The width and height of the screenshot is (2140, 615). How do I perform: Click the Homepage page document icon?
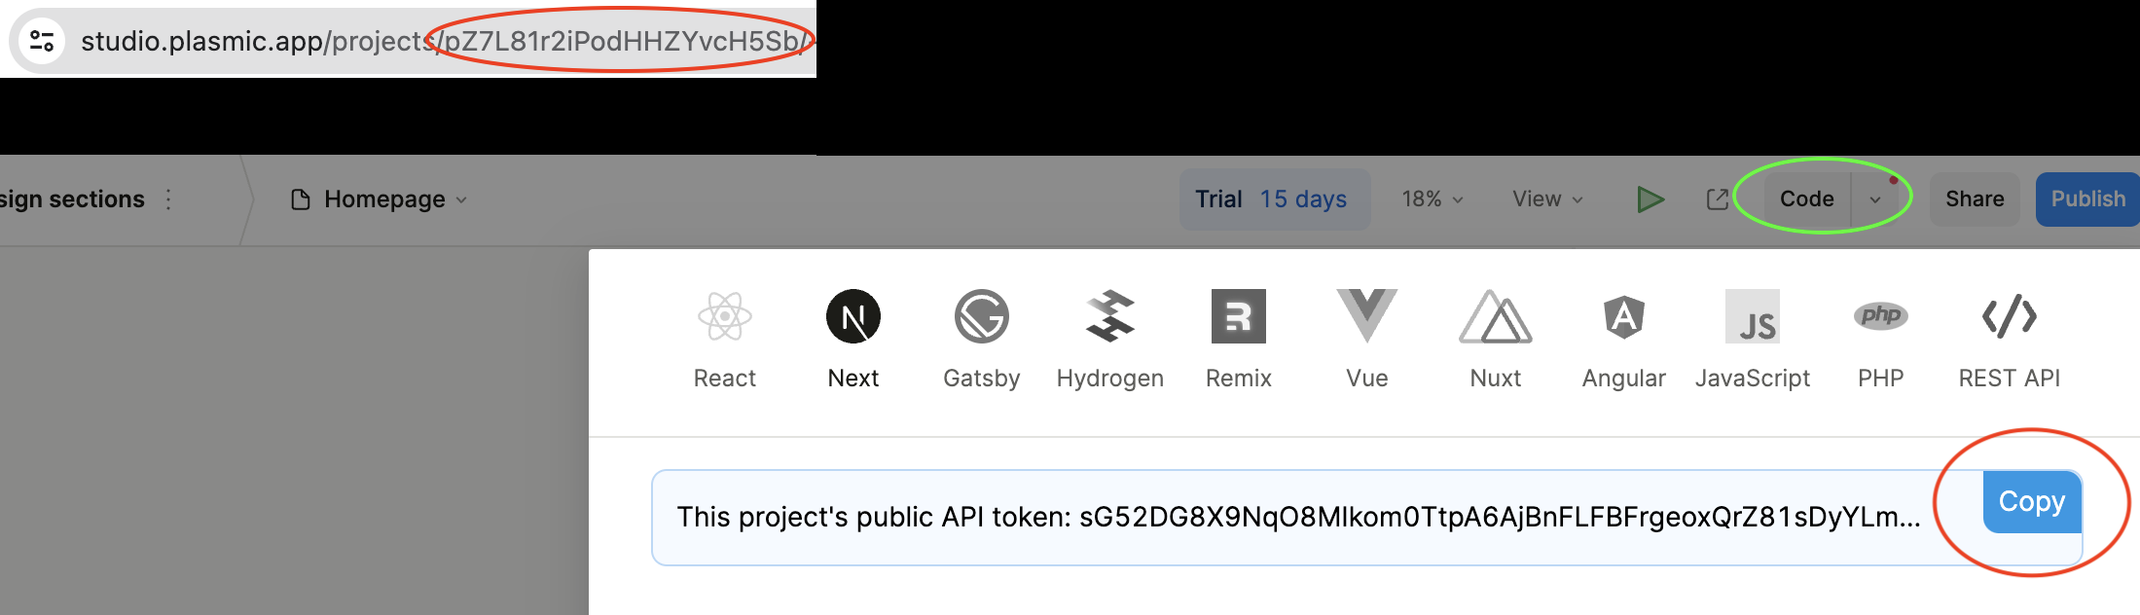point(301,199)
